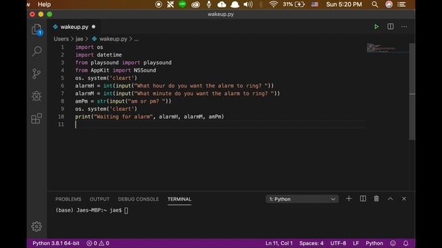The height and width of the screenshot is (248, 442).
Task: Open macOS Spotlight search icon
Action: pos(374,5)
